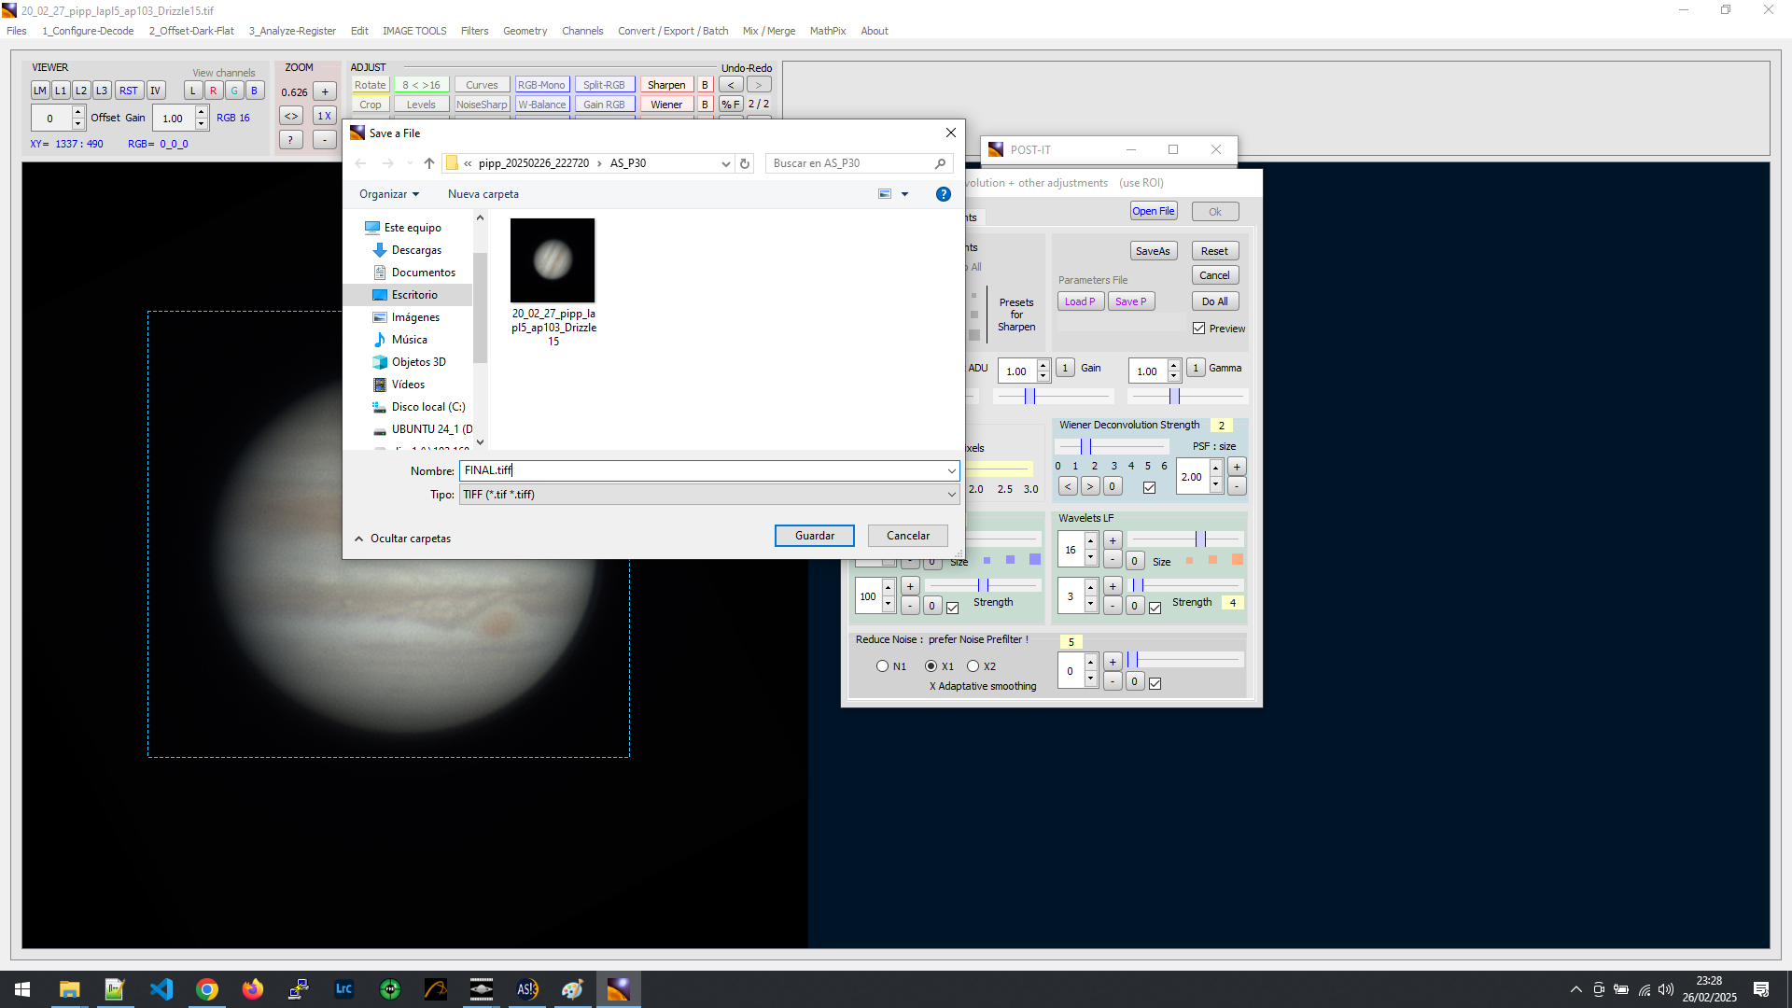Click the refresh icon beside path bar
Viewport: 1792px width, 1008px height.
pos(745,163)
